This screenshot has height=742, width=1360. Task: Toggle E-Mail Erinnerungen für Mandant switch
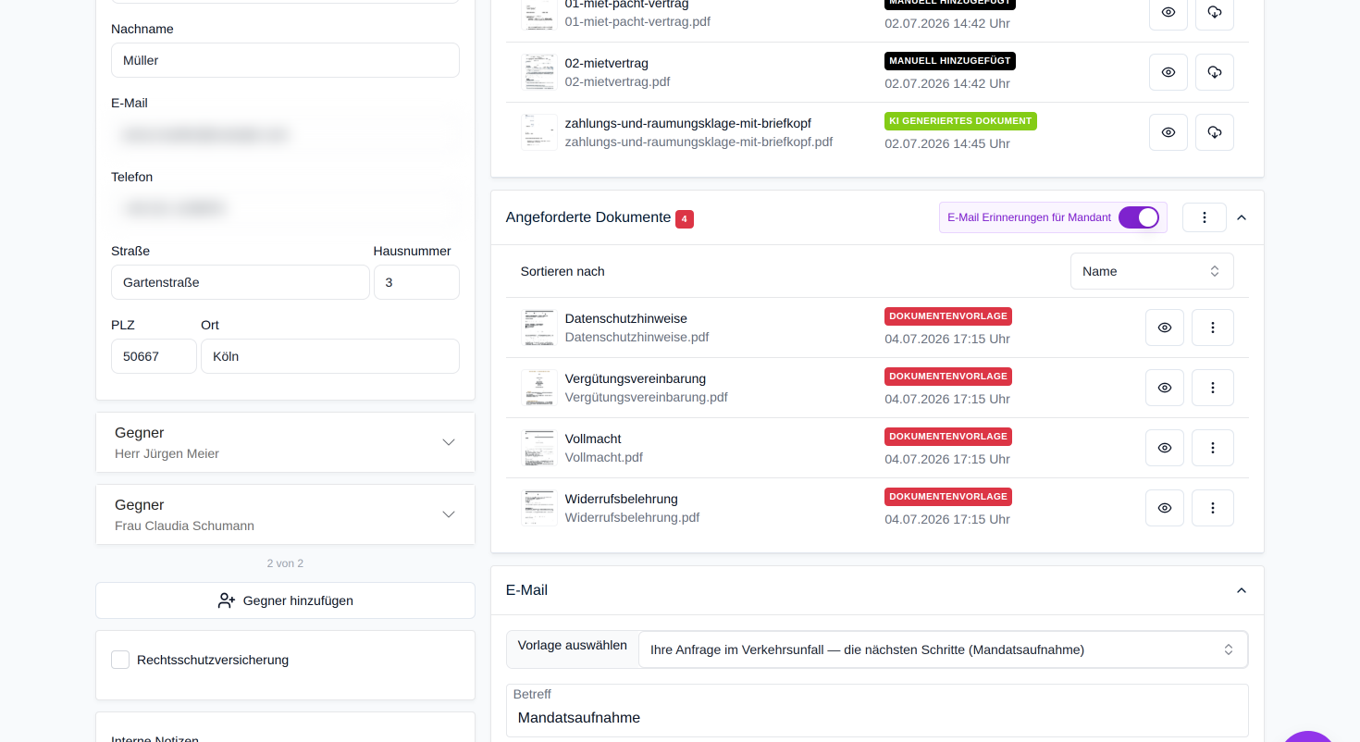click(1139, 217)
